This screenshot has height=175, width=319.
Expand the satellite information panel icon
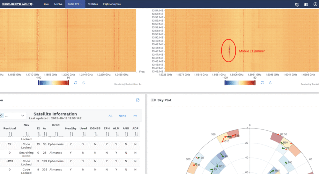click(x=138, y=100)
